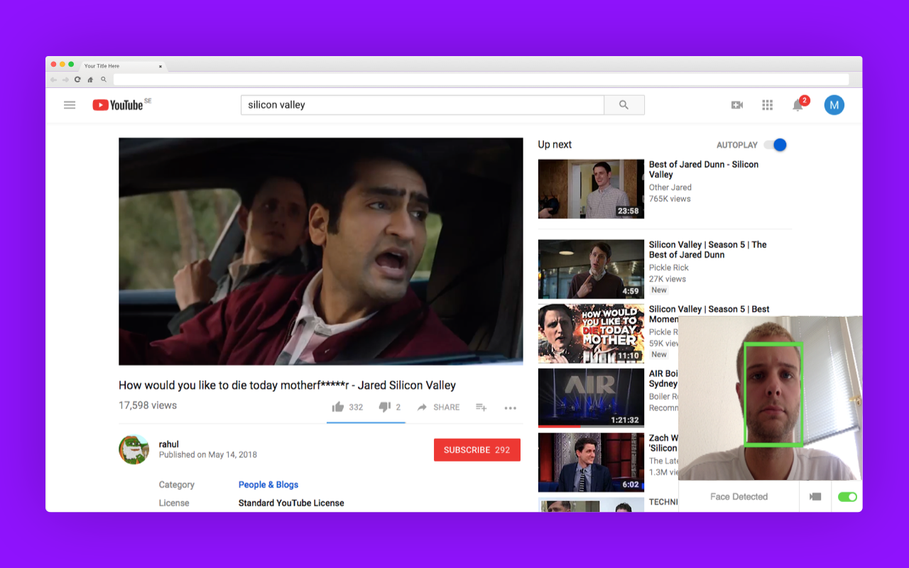Add video to playlist icon

tap(481, 407)
